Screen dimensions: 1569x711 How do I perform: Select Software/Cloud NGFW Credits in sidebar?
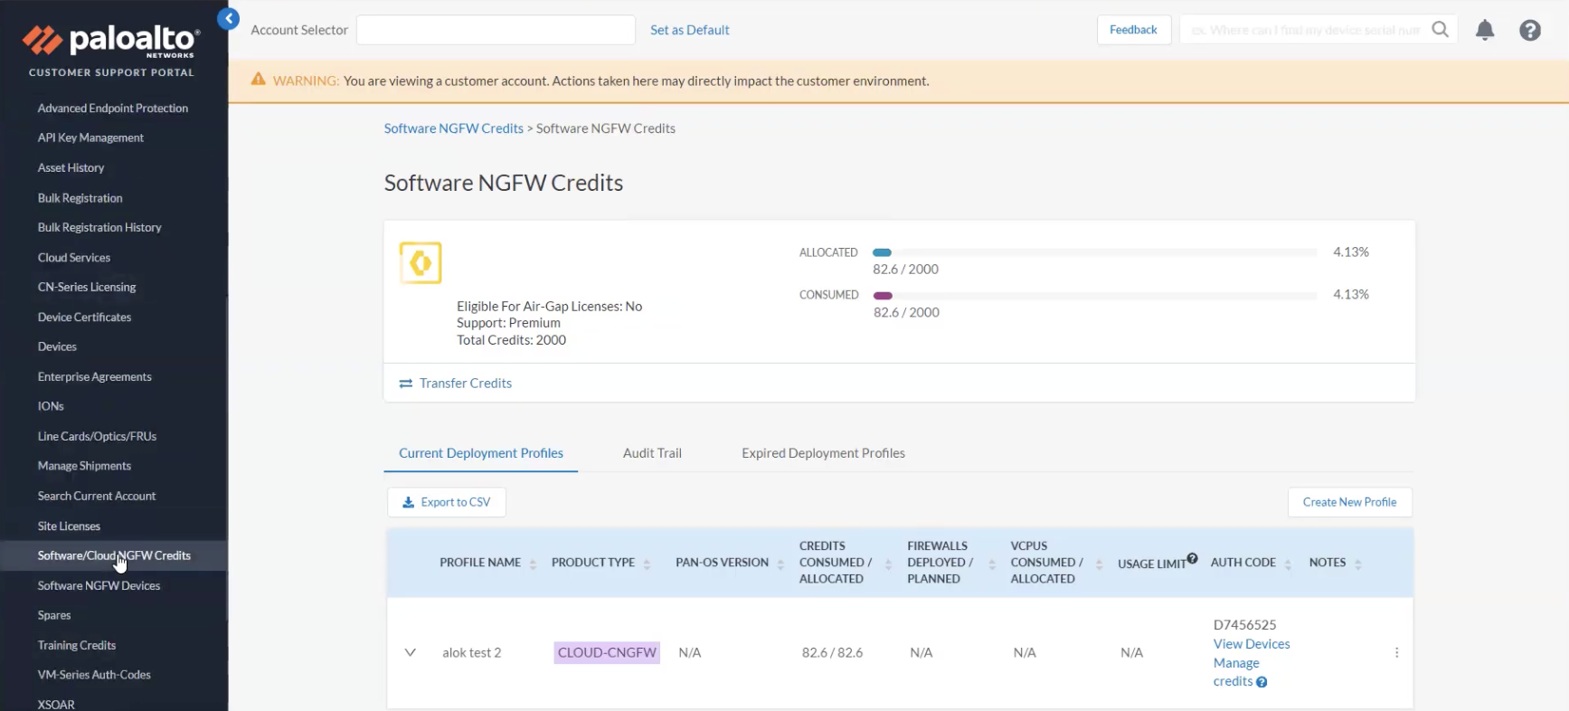114,555
